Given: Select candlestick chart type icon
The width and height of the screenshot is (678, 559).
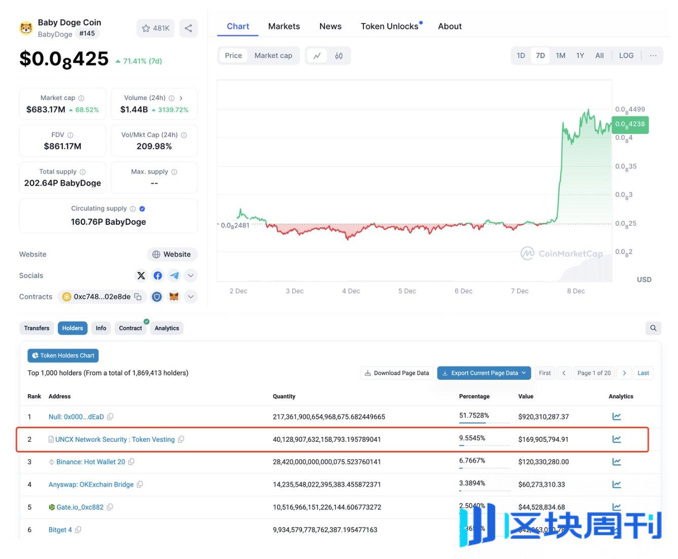Looking at the screenshot, I should click(x=339, y=56).
